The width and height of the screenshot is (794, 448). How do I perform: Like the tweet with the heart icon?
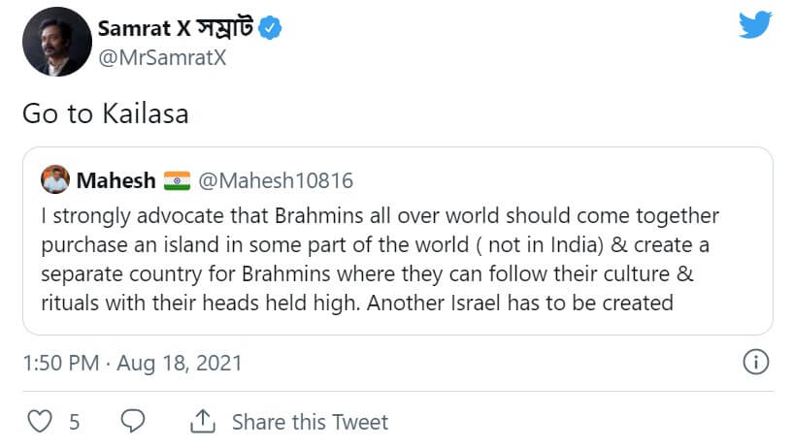click(40, 422)
